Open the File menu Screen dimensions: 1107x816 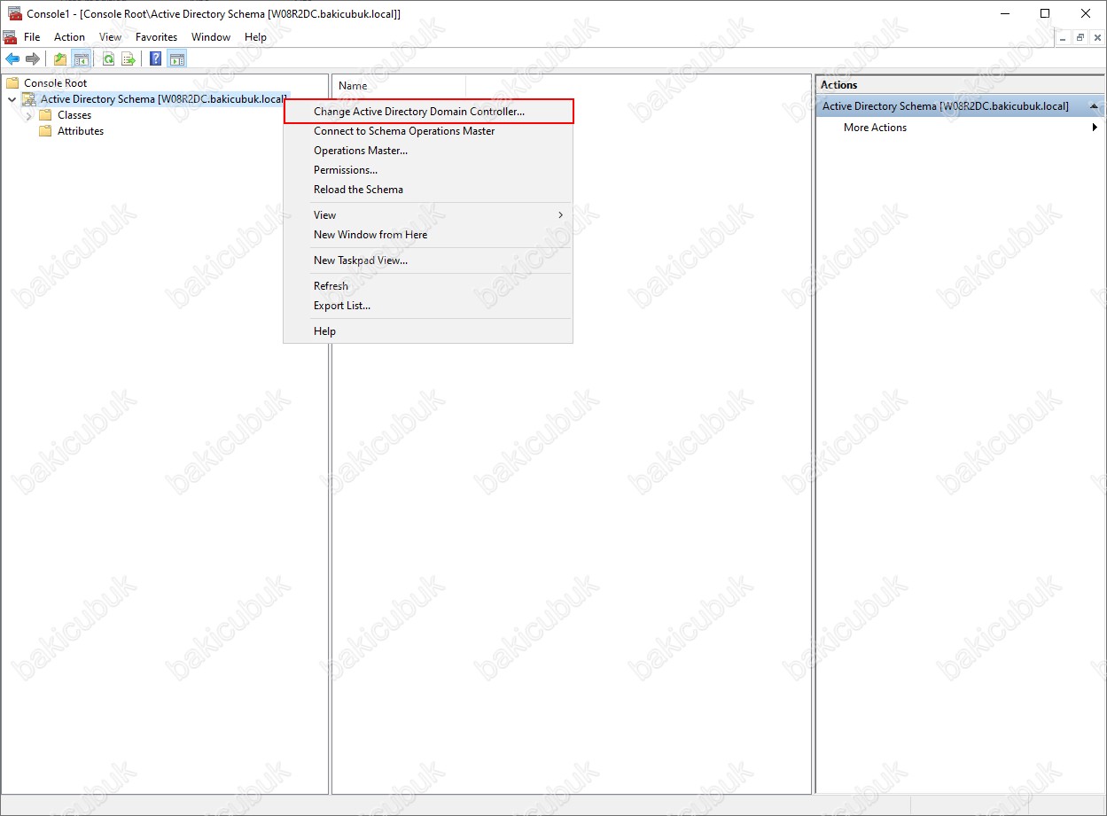[x=32, y=37]
